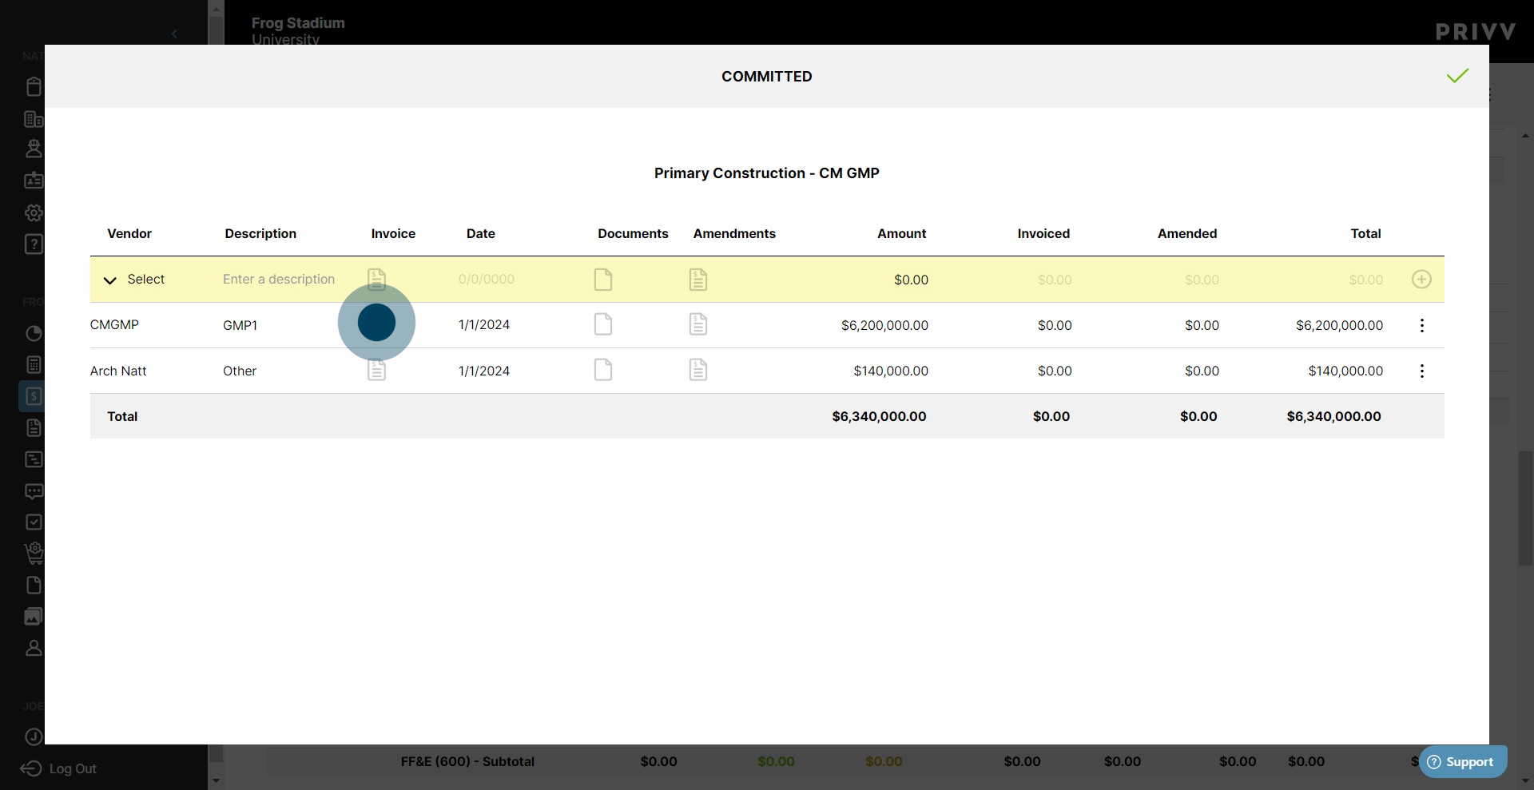Click the right scrollbar down arrow
1534x790 pixels.
click(x=1525, y=780)
